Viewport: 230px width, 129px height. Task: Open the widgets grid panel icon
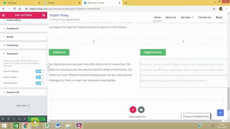click(44, 15)
